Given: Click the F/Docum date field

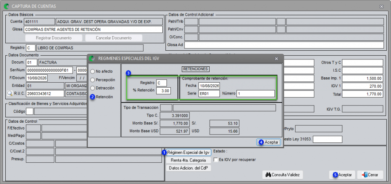Looking at the screenshot, I should 37,78.
